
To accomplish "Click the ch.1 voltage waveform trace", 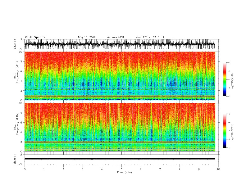I will click(x=120, y=44).
